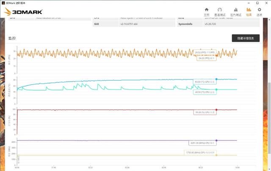Click the scrollbar up arrow
Image resolution: width=271 pixels, height=171 pixels.
[x=269, y=20]
